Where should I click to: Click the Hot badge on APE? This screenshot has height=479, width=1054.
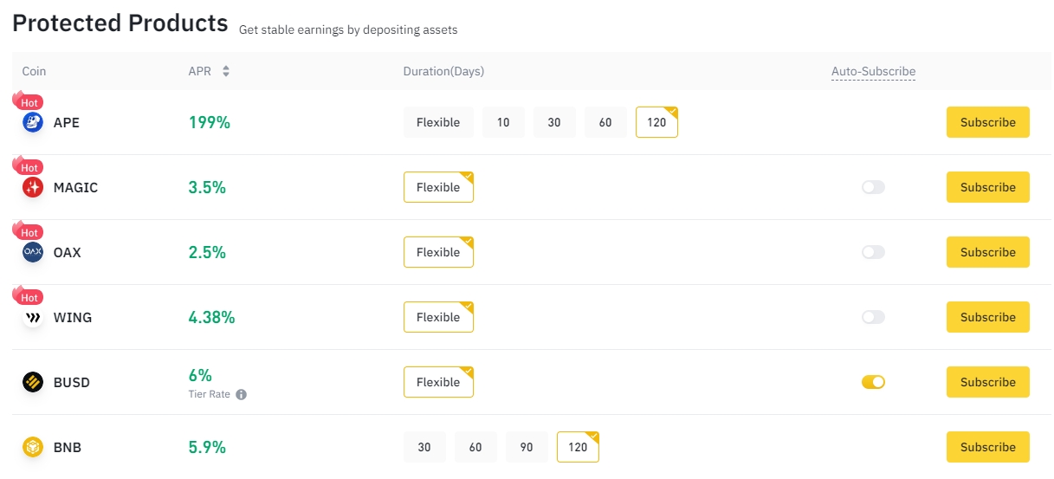coord(29,102)
